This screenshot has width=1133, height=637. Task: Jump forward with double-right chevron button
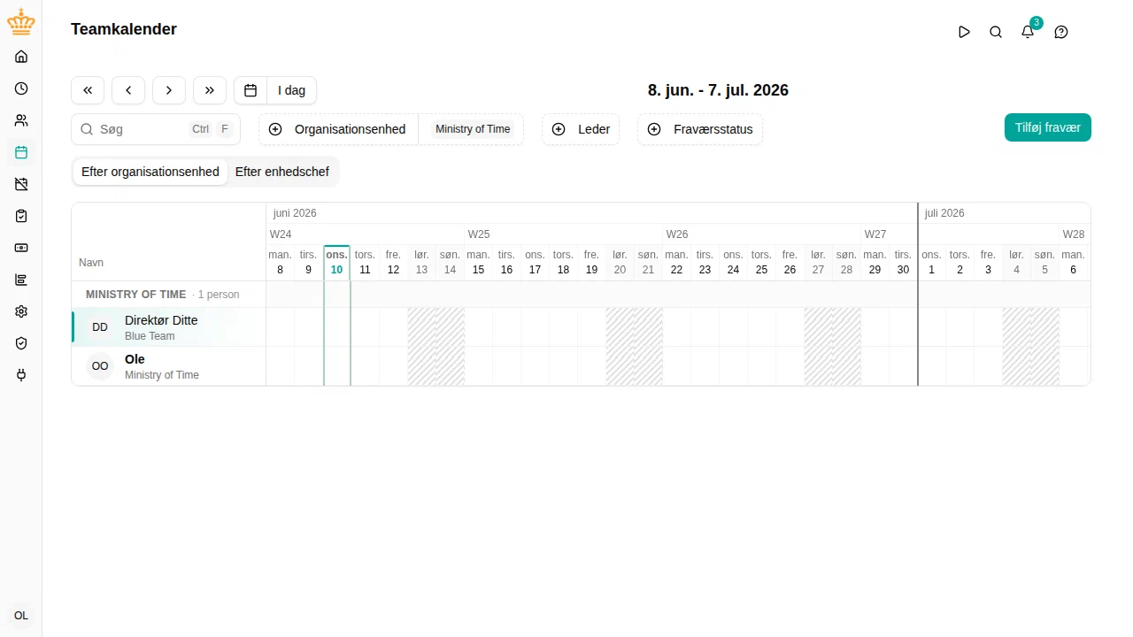coord(210,90)
